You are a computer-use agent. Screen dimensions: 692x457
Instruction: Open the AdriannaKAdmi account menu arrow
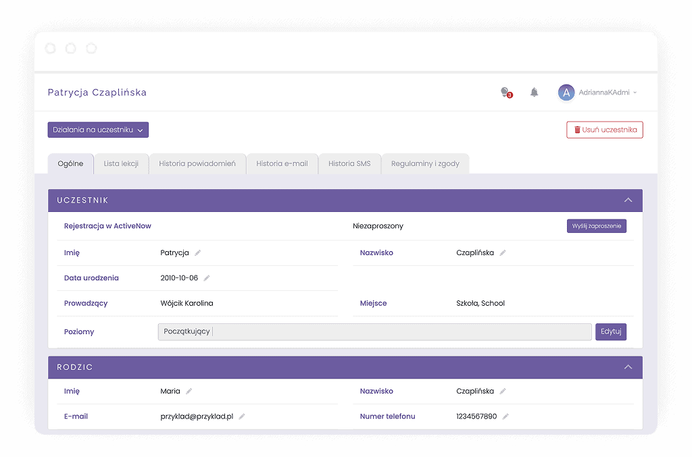pos(635,93)
